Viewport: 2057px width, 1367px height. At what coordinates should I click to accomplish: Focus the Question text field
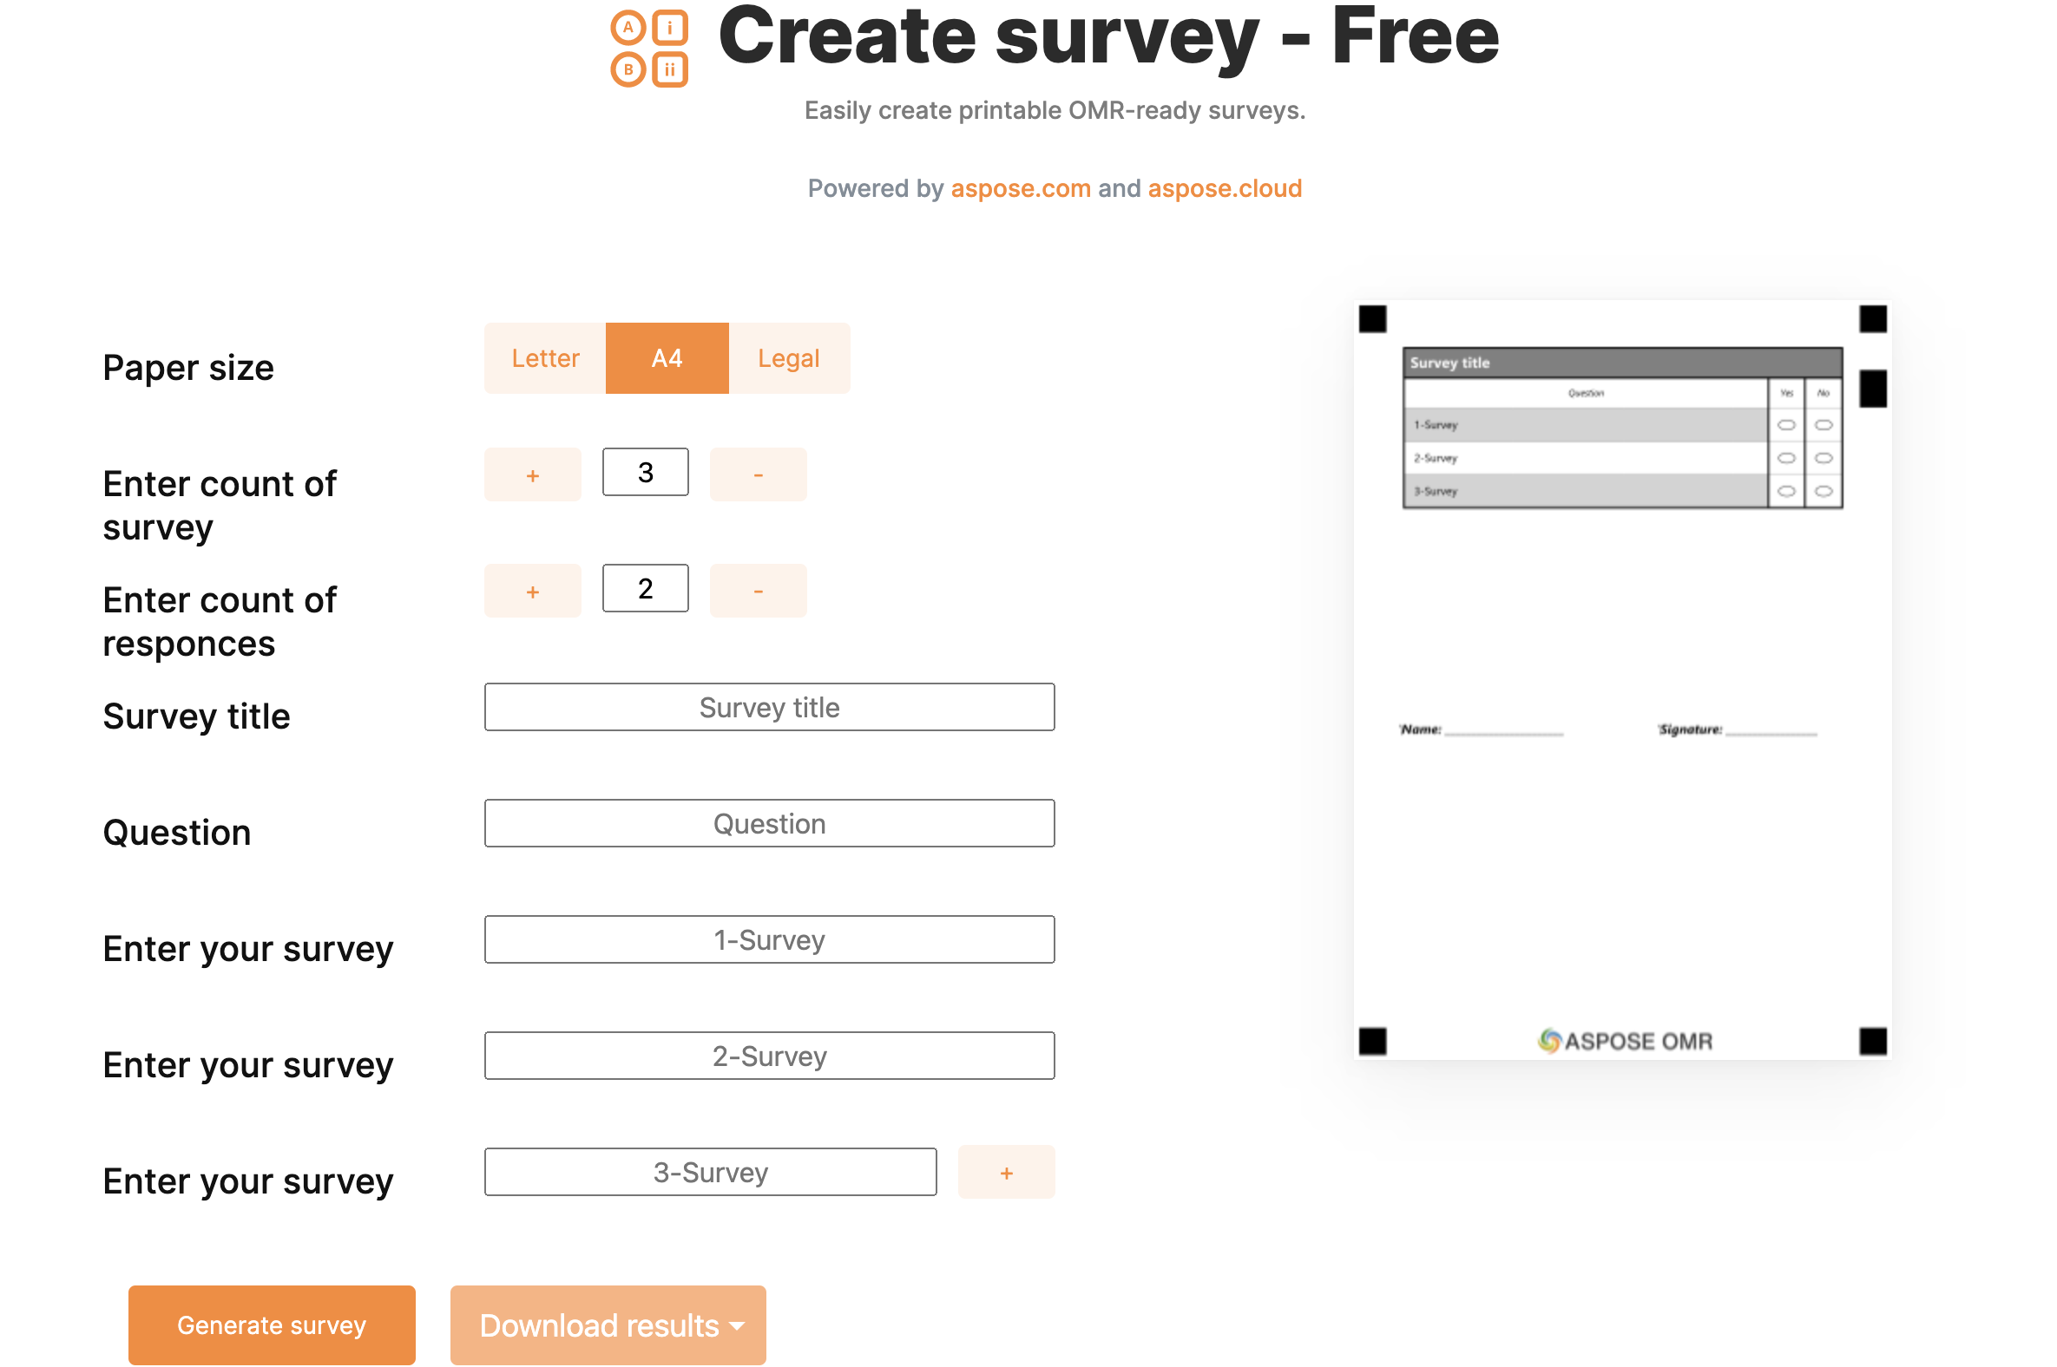768,823
